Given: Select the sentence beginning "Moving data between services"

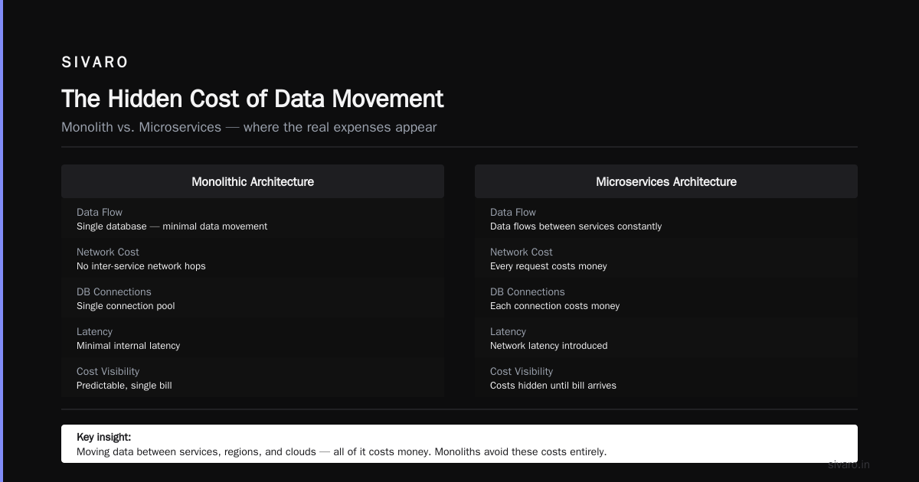Looking at the screenshot, I should coord(342,451).
